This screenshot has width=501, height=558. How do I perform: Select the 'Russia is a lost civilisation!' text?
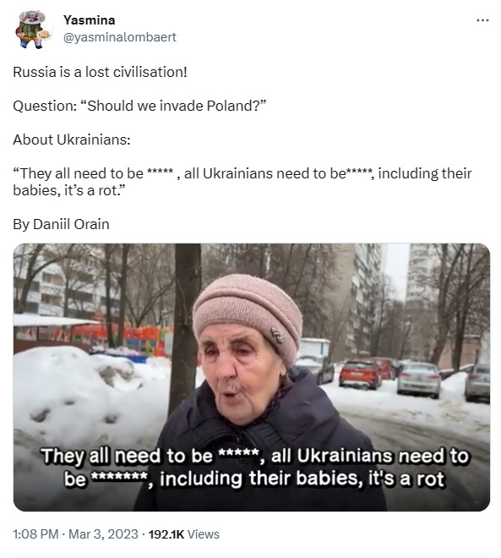click(100, 72)
